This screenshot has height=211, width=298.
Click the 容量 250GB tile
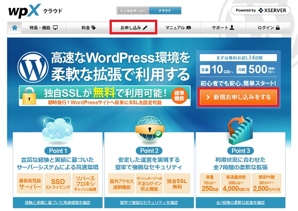click(x=210, y=183)
